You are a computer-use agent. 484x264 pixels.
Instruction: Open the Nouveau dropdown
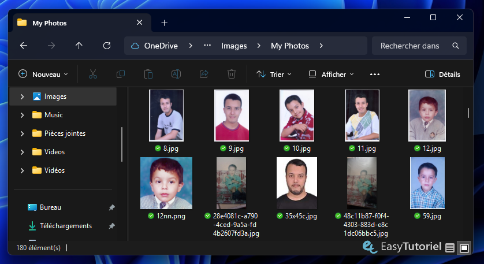[x=43, y=74]
